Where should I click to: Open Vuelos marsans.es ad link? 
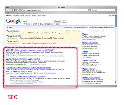point(85,51)
